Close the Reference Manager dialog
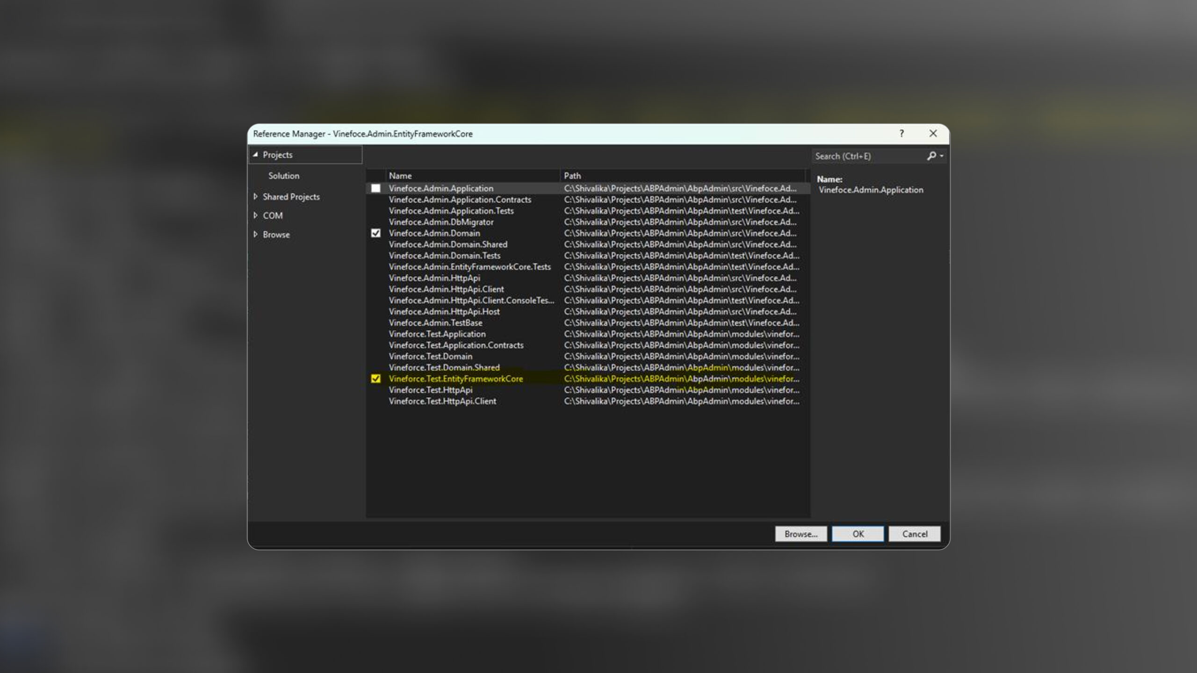Screen dimensions: 1197x673 (933, 134)
